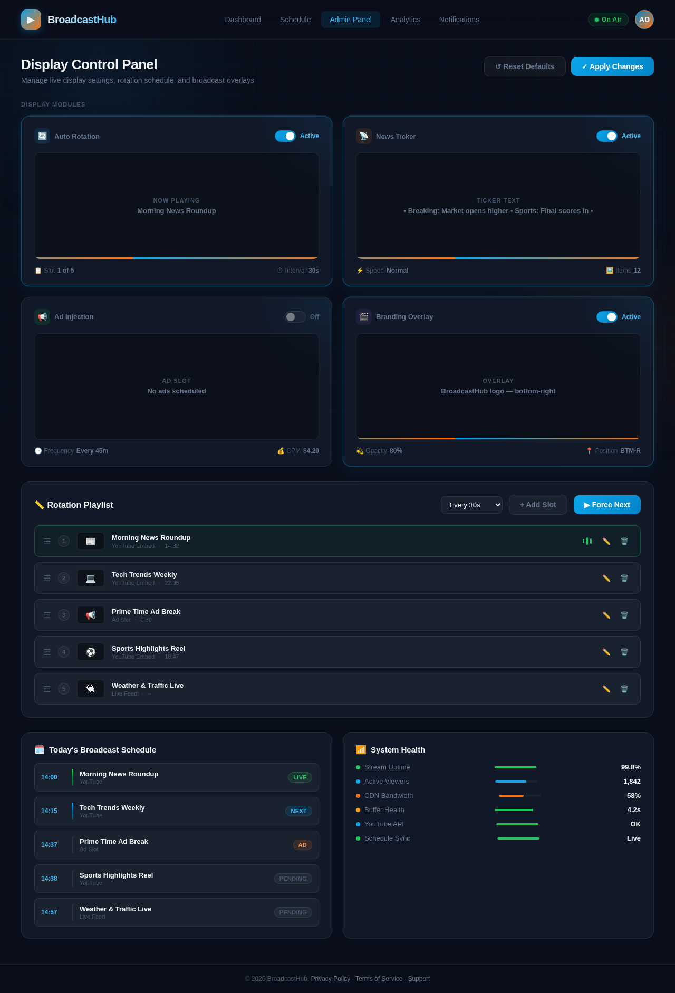This screenshot has height=993, width=675.
Task: Click the Active Viewers health bar
Action: click(x=516, y=782)
